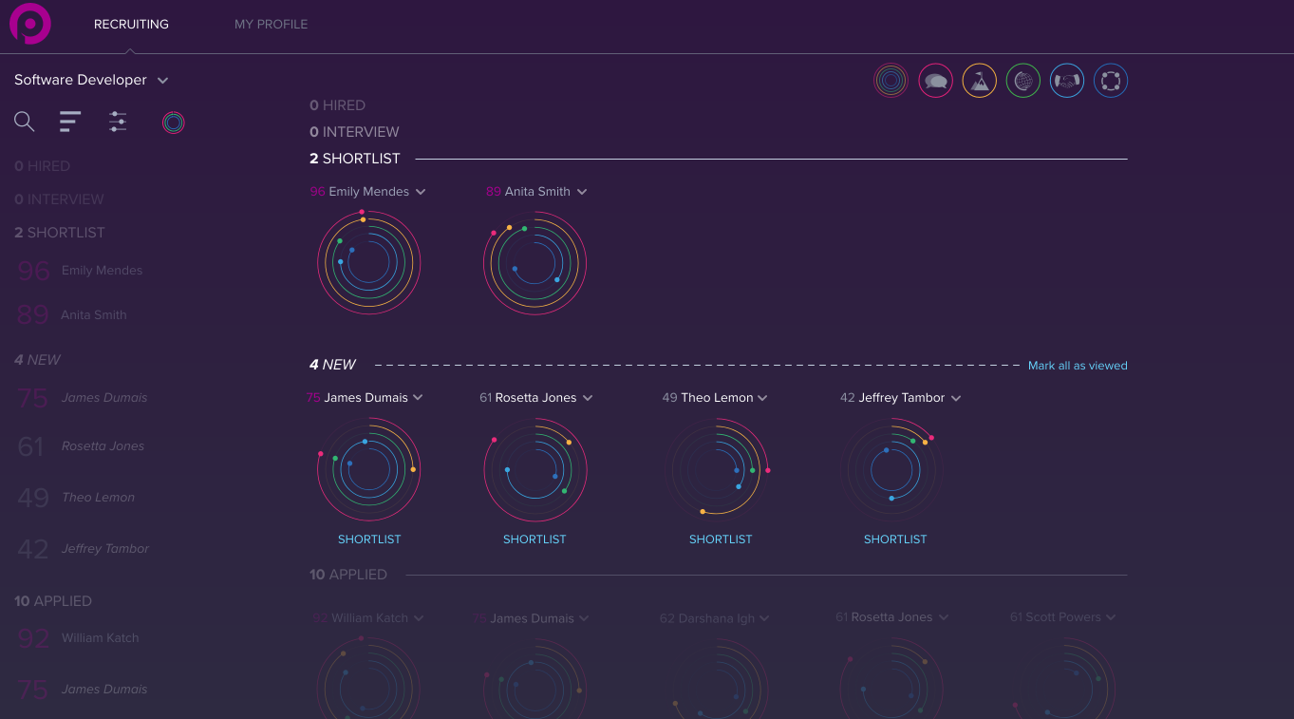The width and height of the screenshot is (1294, 719).
Task: Click Scott Powers name in Applied section
Action: [x=1063, y=617]
